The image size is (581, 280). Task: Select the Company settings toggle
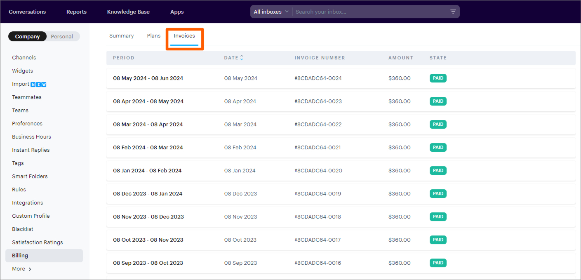point(27,37)
